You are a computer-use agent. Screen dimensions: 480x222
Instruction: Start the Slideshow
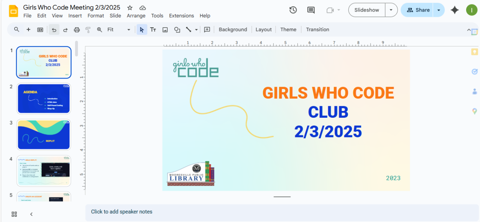[367, 10]
